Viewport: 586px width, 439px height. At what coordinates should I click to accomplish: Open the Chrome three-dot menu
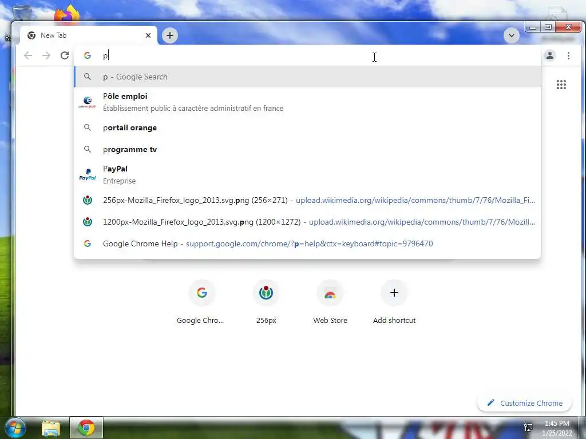click(568, 55)
